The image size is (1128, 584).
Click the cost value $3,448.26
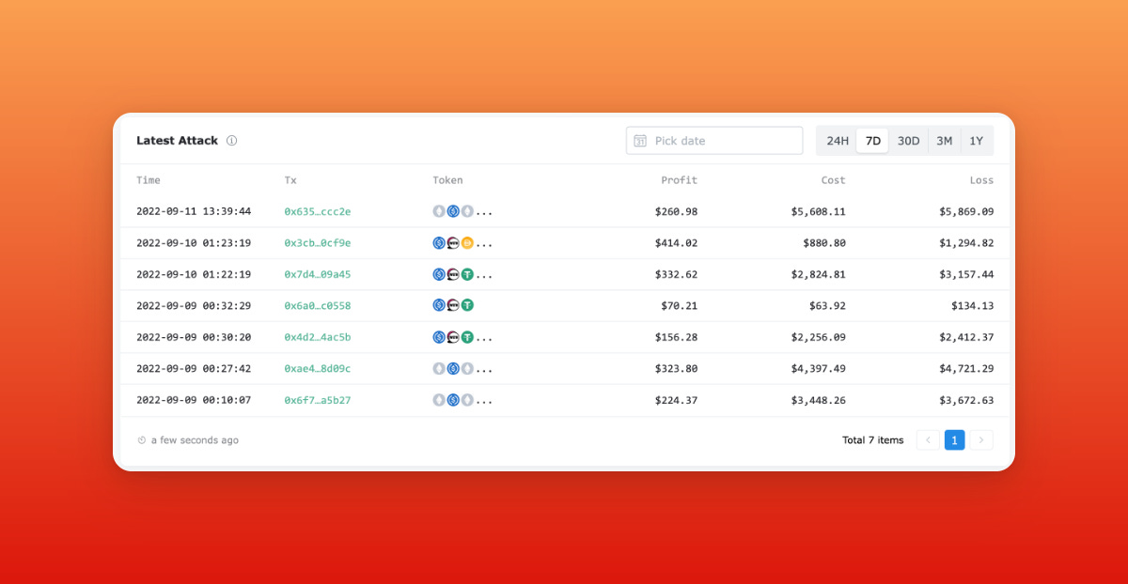(x=818, y=400)
